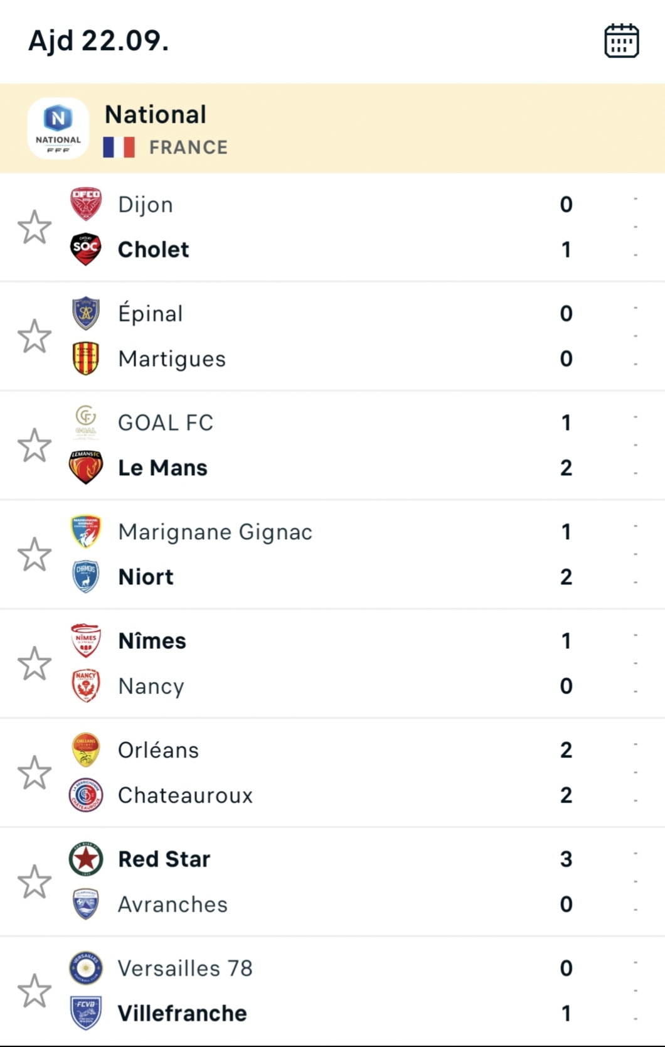Click the France flag icon
The width and height of the screenshot is (665, 1047).
click(119, 148)
